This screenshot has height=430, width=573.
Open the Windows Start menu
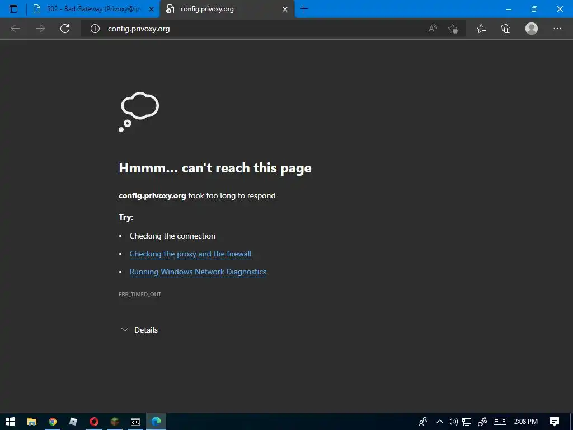click(x=10, y=422)
